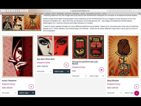This screenshot has height=106, width=141.
Task: Open the Rose Shackle artwork image
Action: tap(123, 57)
